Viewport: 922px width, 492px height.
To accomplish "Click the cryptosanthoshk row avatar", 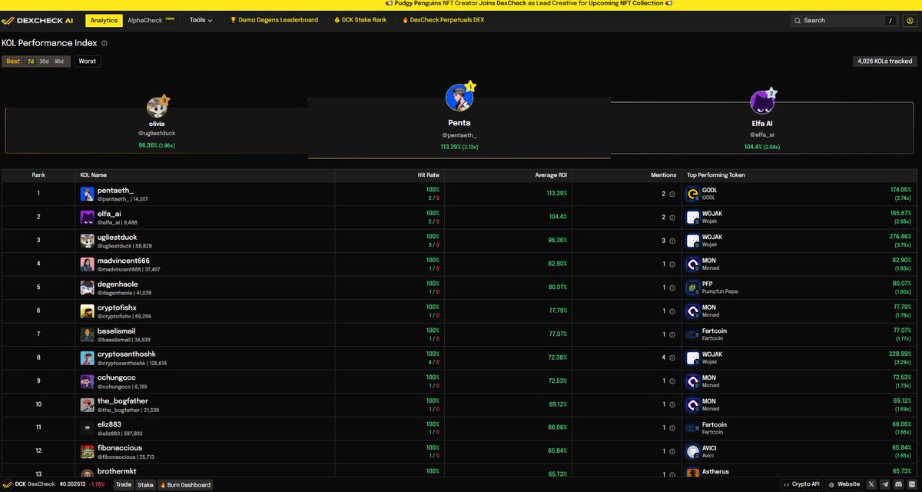I will [87, 358].
